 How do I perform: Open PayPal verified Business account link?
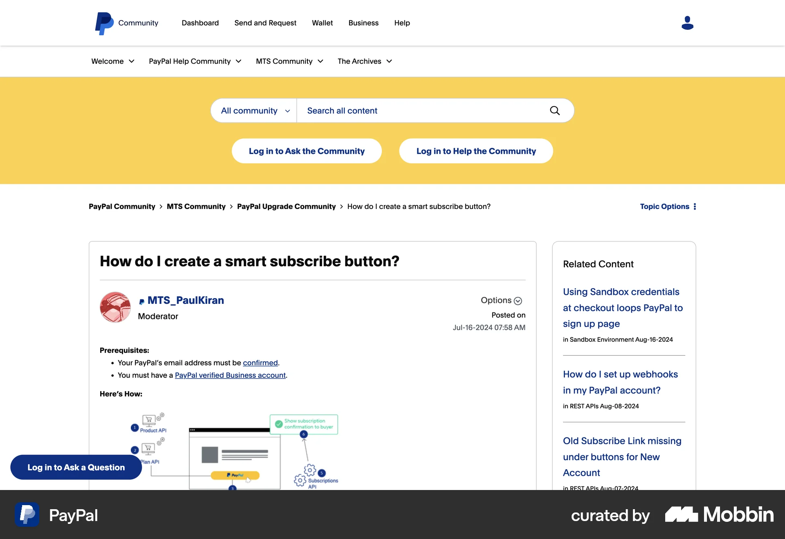pyautogui.click(x=230, y=375)
